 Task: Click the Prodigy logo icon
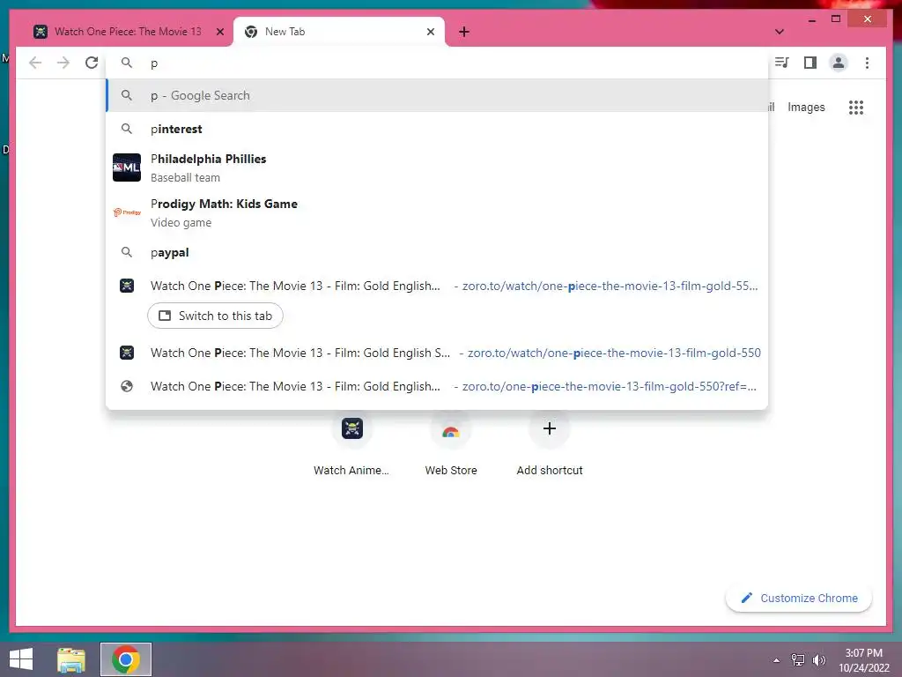point(127,212)
